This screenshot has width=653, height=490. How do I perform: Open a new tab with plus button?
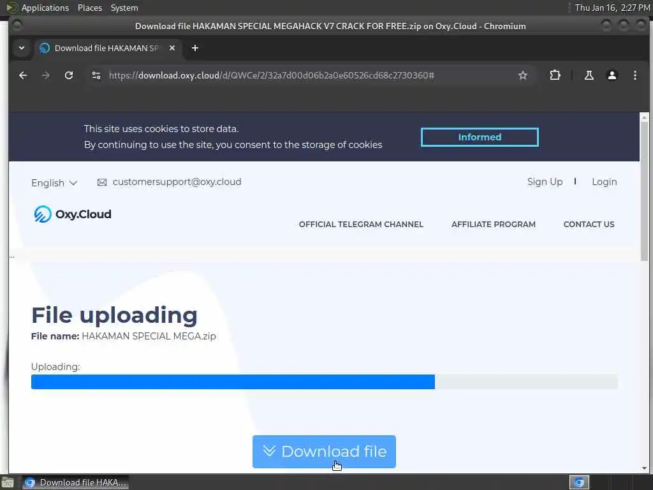195,48
